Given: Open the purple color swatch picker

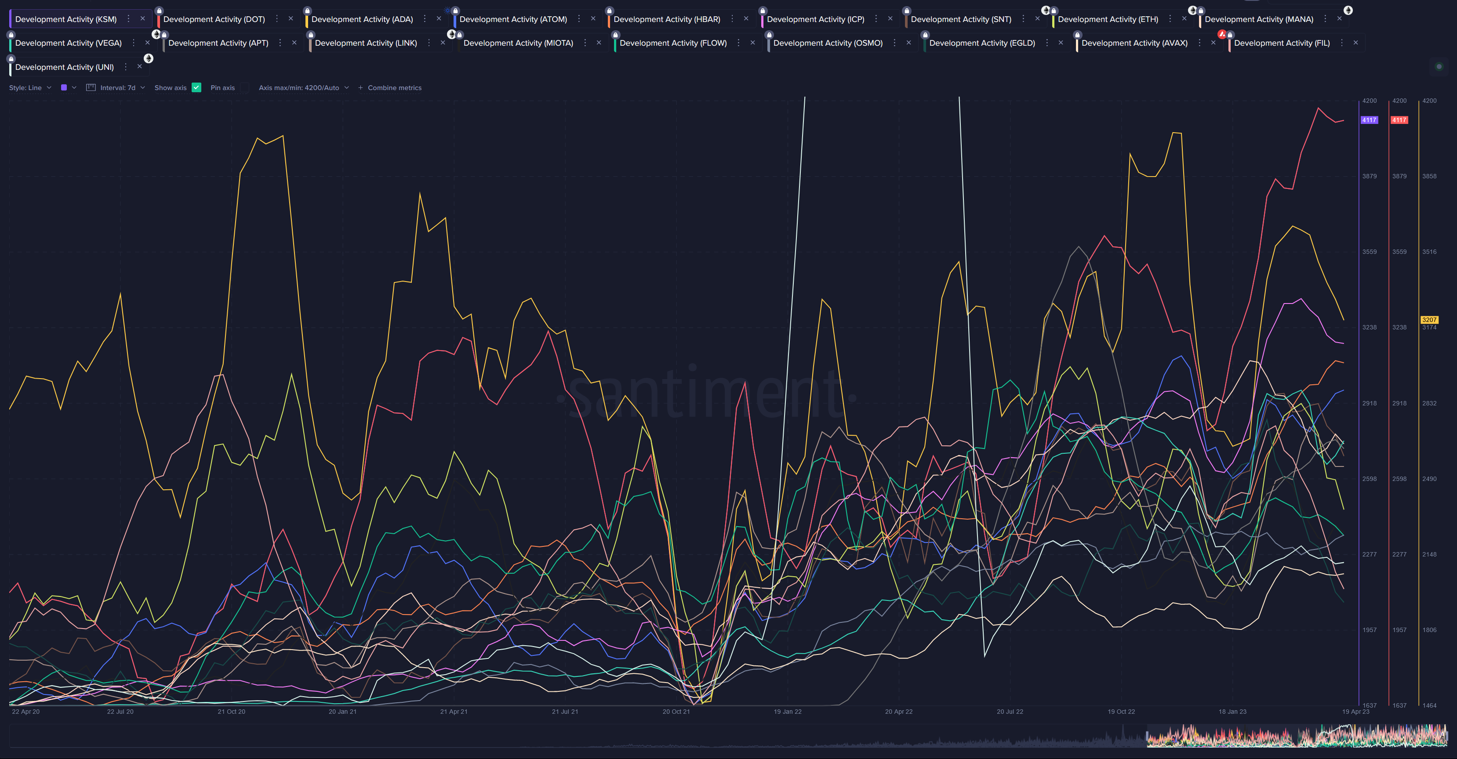Looking at the screenshot, I should coord(64,87).
